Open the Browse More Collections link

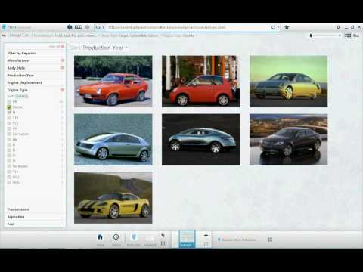coord(239,240)
